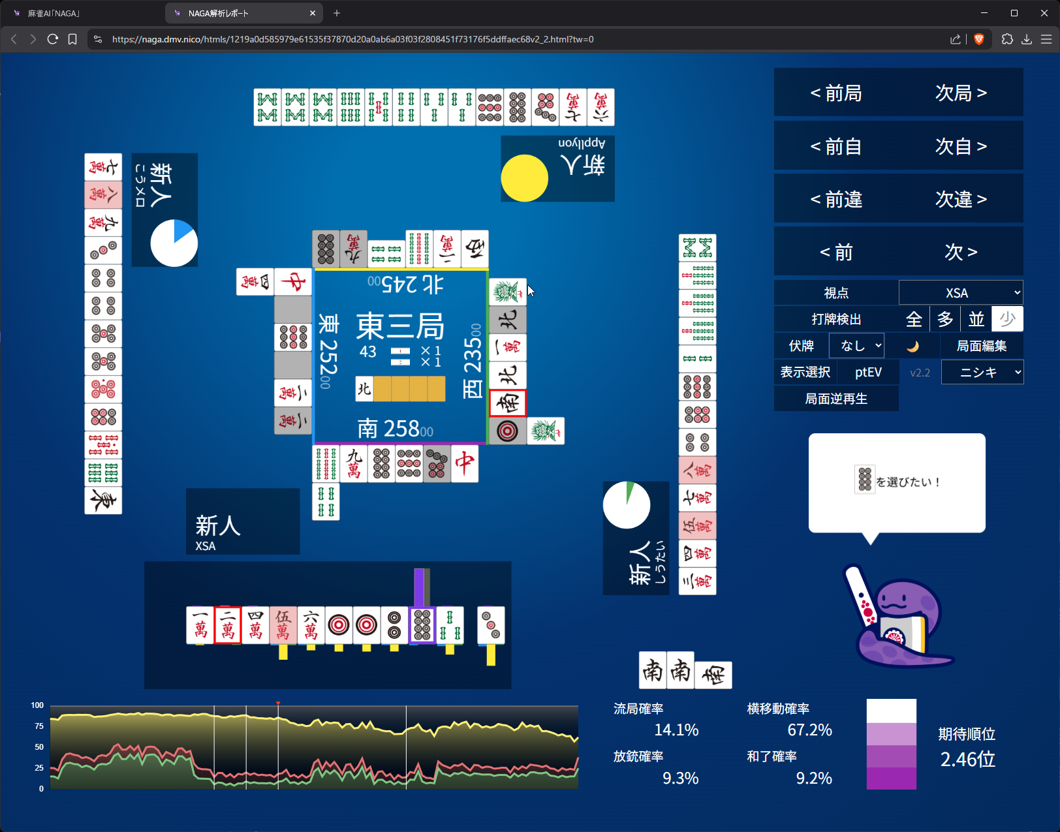
Task: Reload the current browser page
Action: pos(53,39)
